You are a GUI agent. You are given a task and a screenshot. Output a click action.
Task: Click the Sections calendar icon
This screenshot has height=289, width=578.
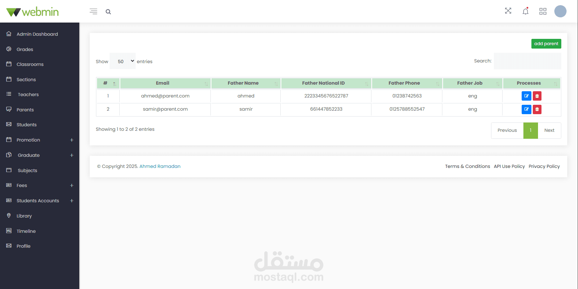click(9, 79)
